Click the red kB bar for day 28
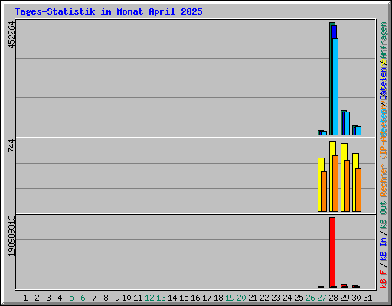 pyautogui.click(x=332, y=252)
